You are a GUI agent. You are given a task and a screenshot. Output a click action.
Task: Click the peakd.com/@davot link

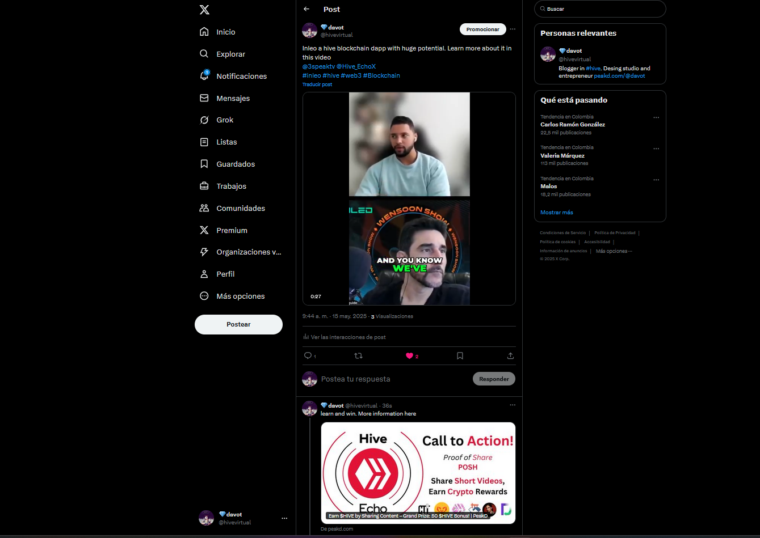619,75
